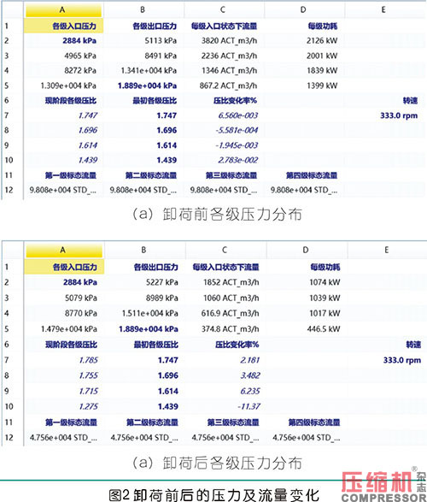This screenshot has width=427, height=502.
Task: Click the 1.479e+004 kPa cell
Action: (x=64, y=328)
